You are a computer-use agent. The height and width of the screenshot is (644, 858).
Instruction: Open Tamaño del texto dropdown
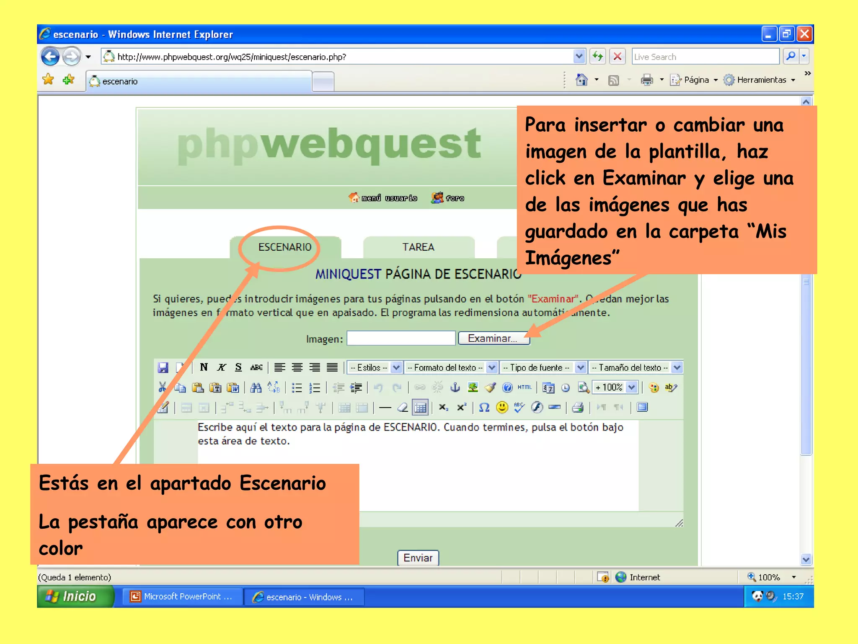636,368
